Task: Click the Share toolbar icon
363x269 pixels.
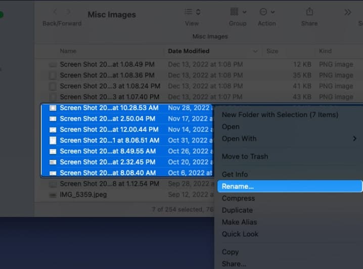Action: pyautogui.click(x=309, y=11)
